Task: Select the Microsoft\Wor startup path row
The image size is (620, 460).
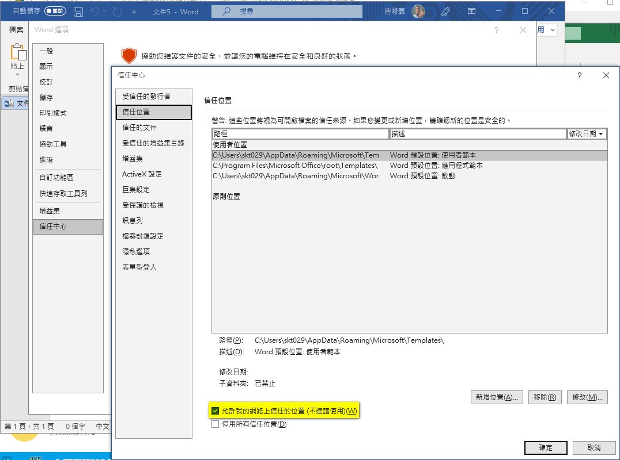Action: (x=409, y=176)
